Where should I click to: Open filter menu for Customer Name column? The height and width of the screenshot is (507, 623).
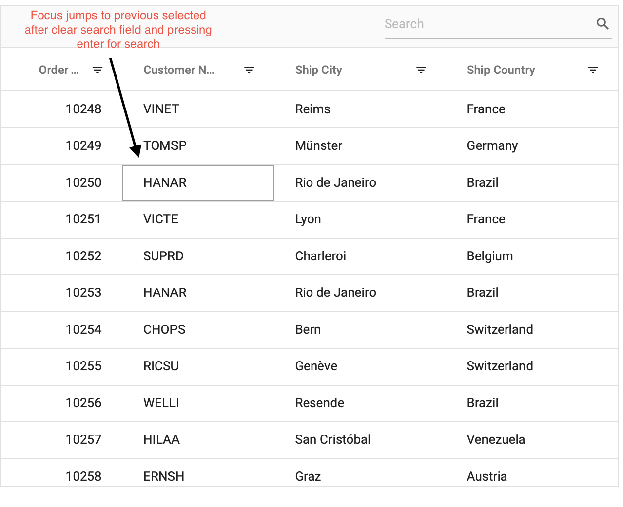point(249,70)
